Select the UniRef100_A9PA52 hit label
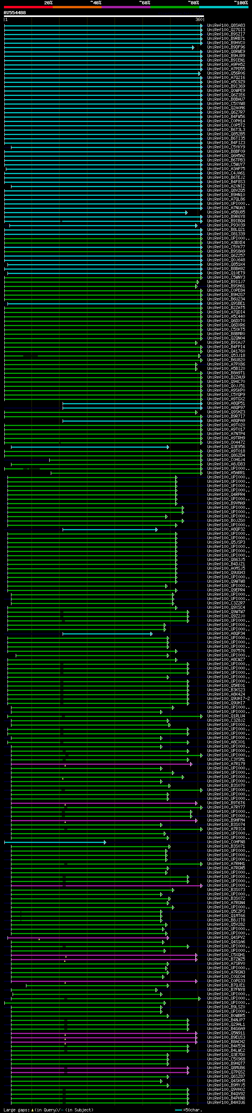The width and height of the screenshot is (252, 1113). click(226, 65)
